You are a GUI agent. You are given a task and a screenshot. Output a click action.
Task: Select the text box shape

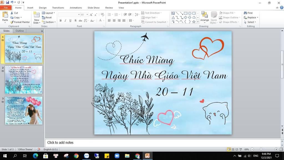pyautogui.click(x=173, y=13)
